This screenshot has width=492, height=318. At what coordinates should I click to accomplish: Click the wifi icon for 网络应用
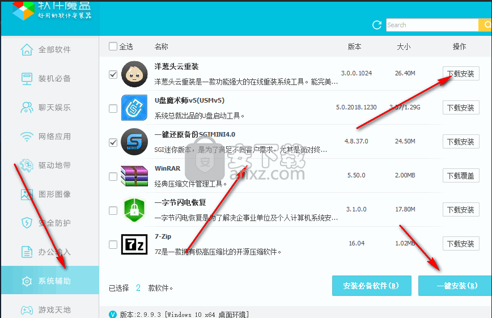tap(27, 137)
